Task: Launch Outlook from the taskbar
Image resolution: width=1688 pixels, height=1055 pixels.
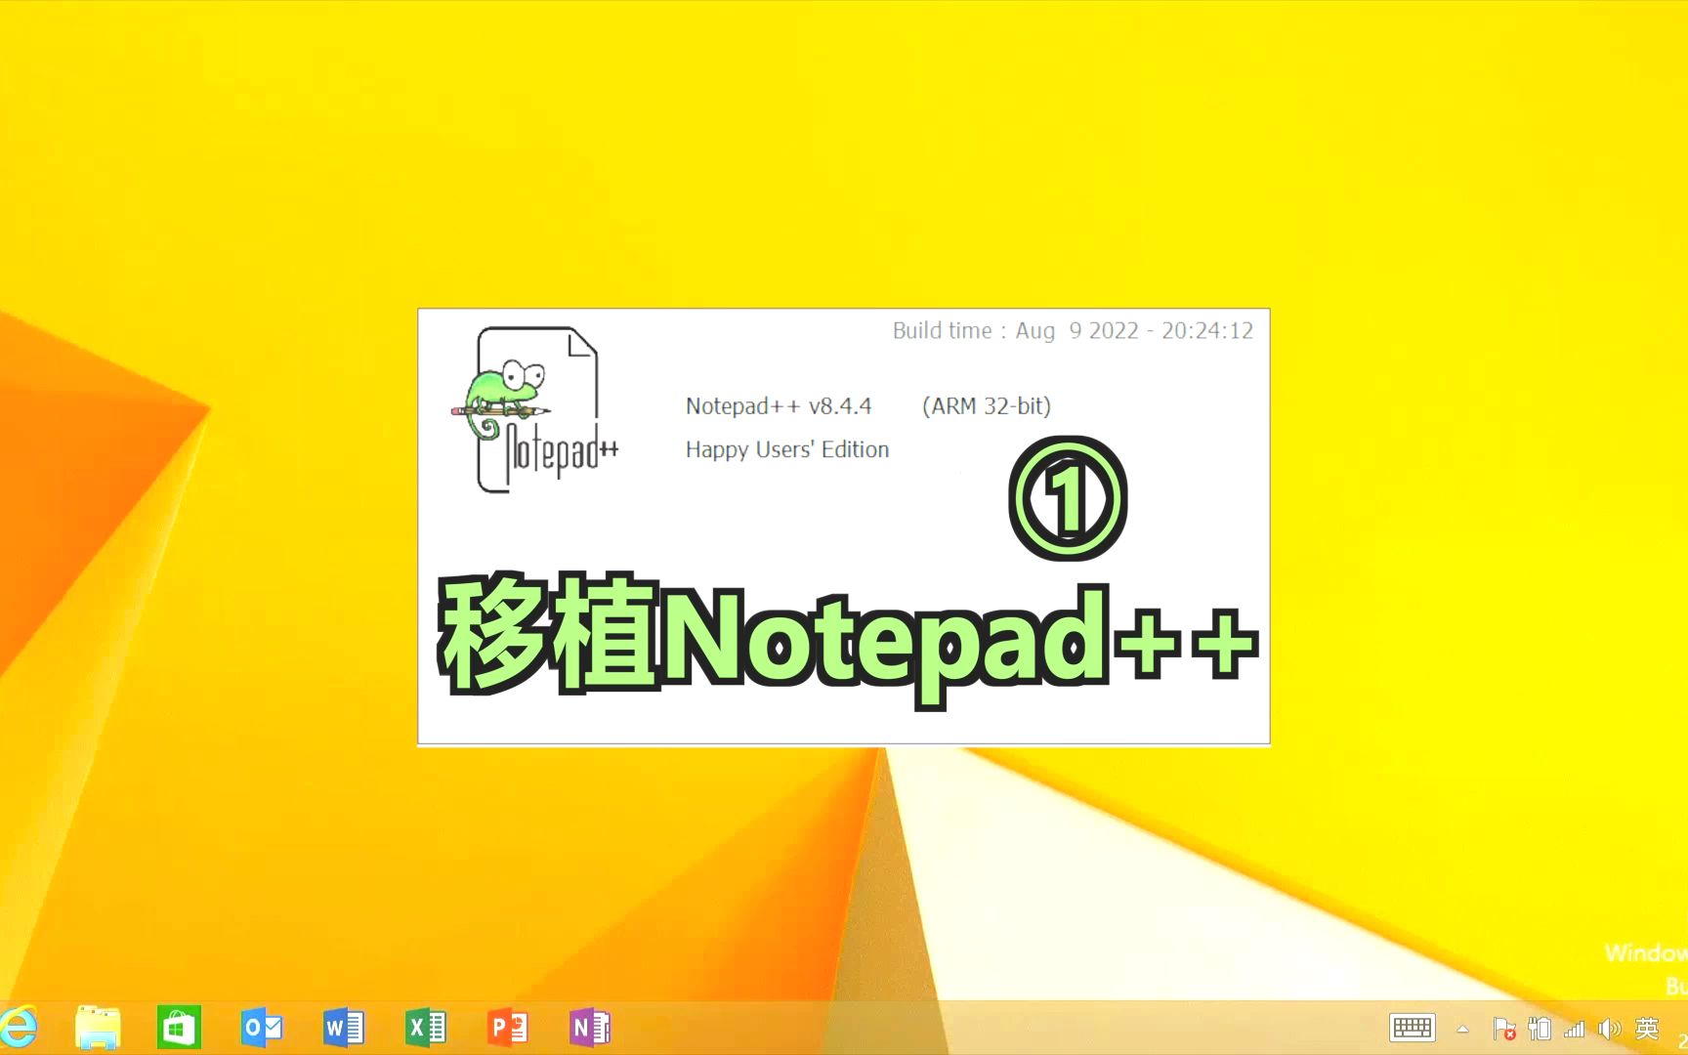Action: [259, 1027]
